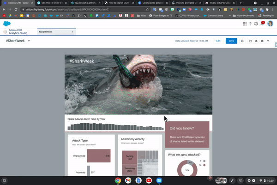Go to the Analytics Studio home tab
277x185 pixels.
pos(18,32)
